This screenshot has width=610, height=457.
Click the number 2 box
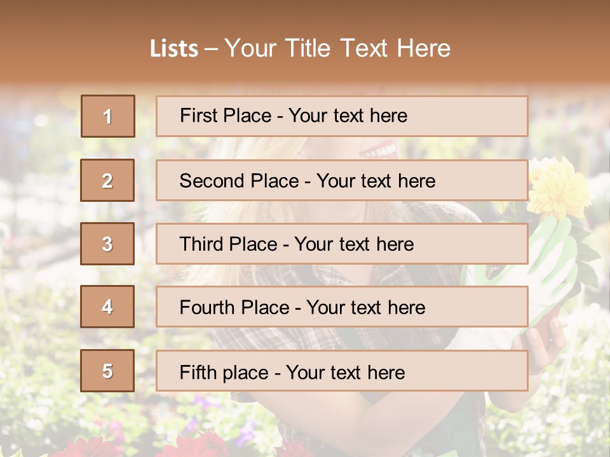point(107,180)
